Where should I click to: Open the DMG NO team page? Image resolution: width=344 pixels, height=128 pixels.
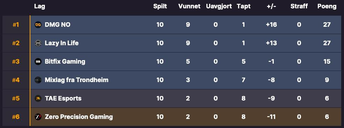point(58,25)
